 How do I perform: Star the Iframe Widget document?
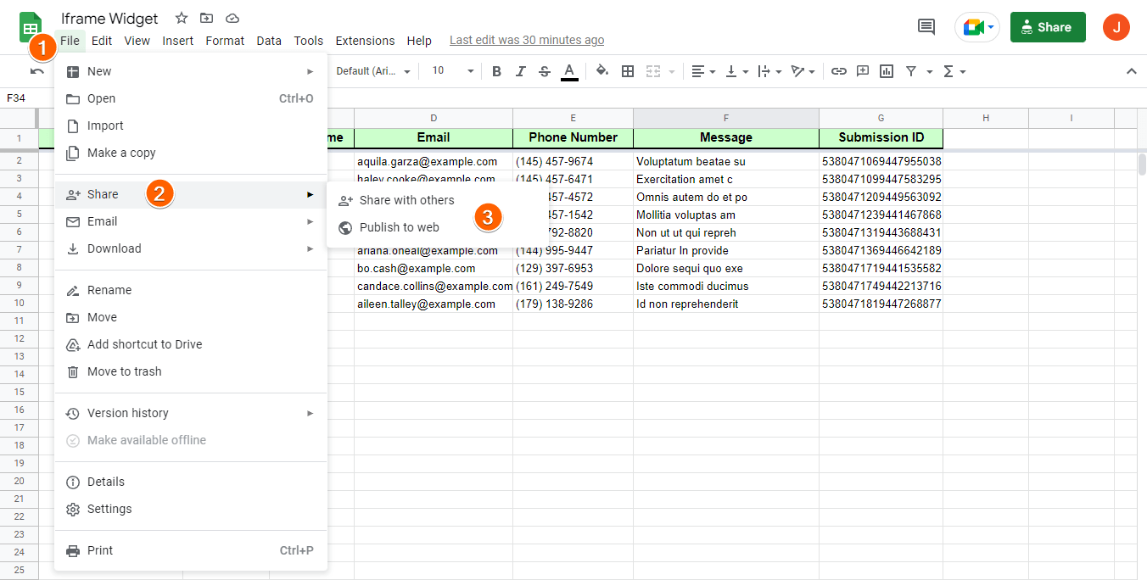(182, 18)
